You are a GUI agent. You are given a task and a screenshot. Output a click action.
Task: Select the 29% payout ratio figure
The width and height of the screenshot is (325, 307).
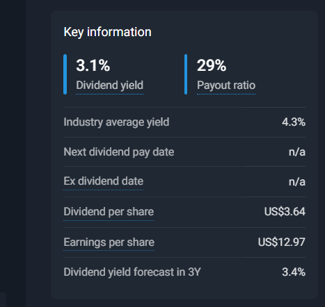pyautogui.click(x=212, y=65)
